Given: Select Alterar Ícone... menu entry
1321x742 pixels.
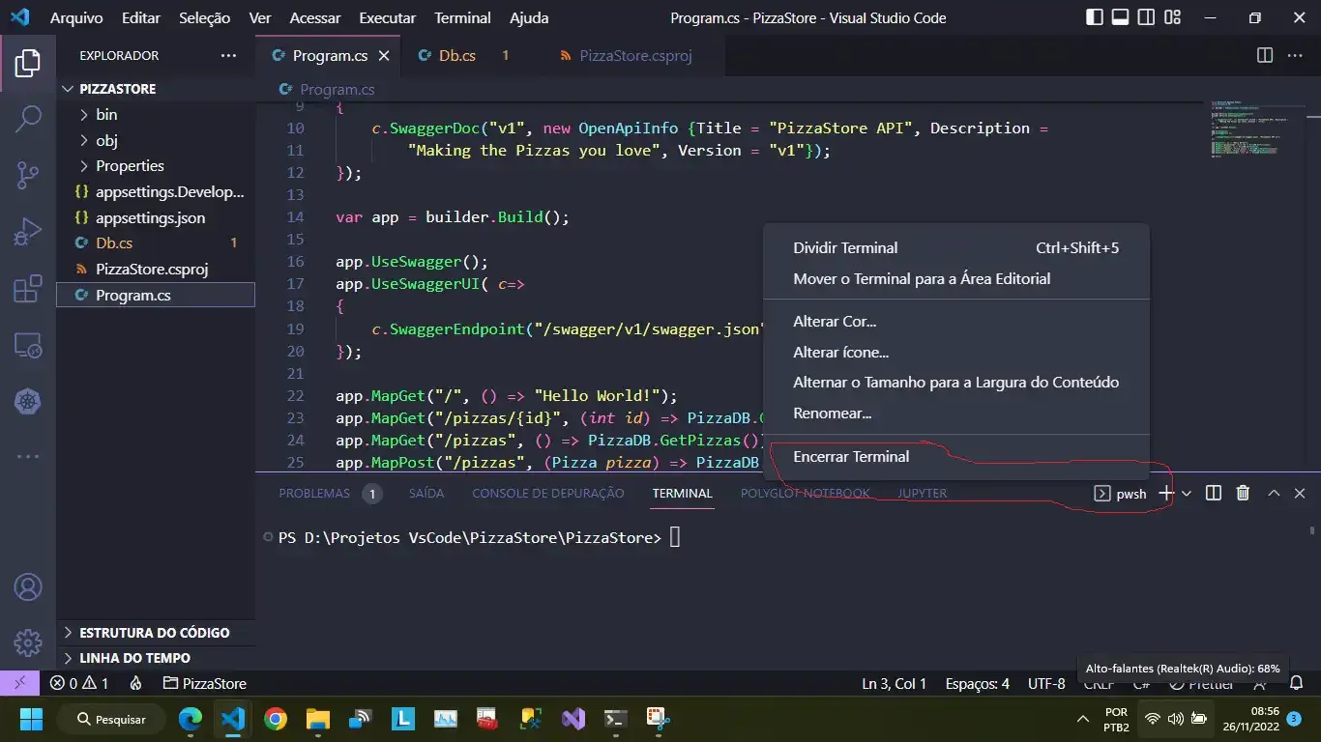Looking at the screenshot, I should click(955, 353).
